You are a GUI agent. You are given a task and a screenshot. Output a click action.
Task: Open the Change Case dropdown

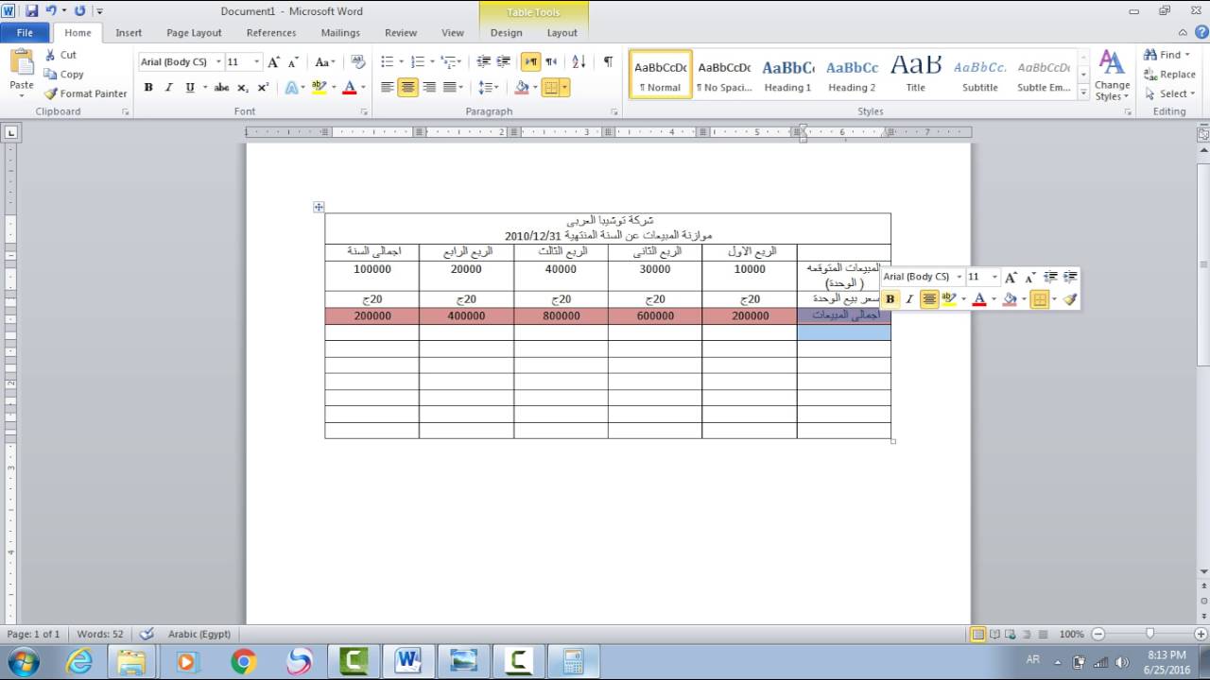(324, 62)
